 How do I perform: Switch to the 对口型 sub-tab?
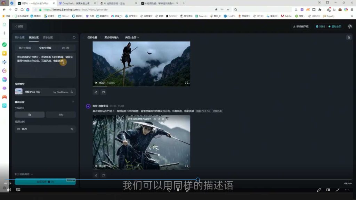[66, 48]
